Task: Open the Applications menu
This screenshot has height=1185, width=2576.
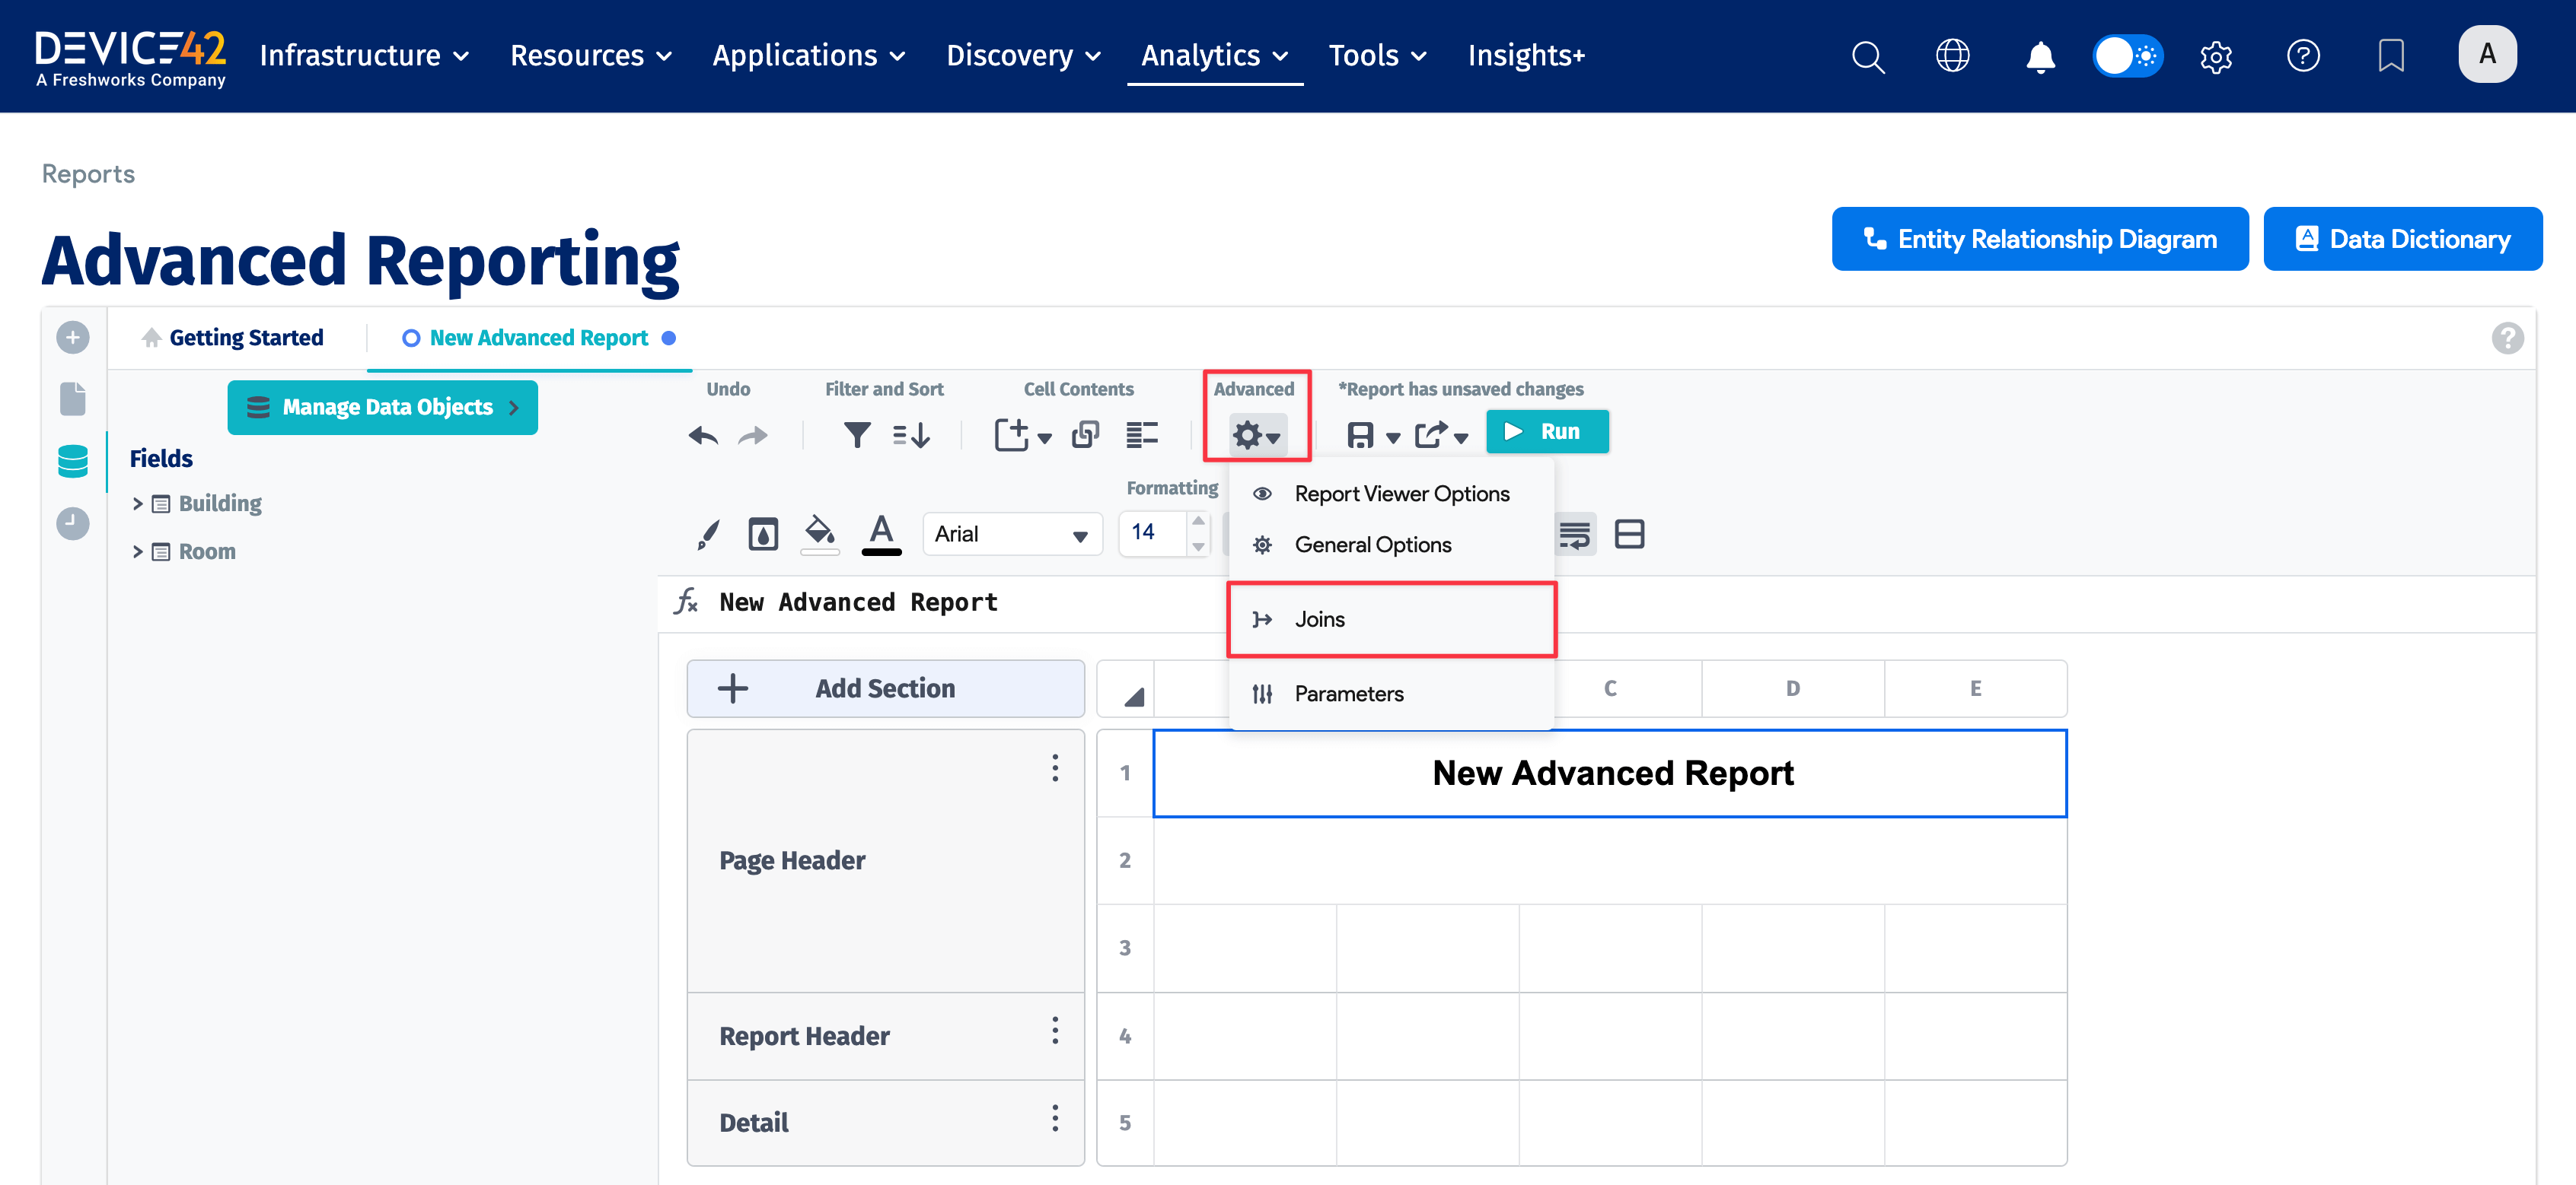Action: click(x=809, y=56)
